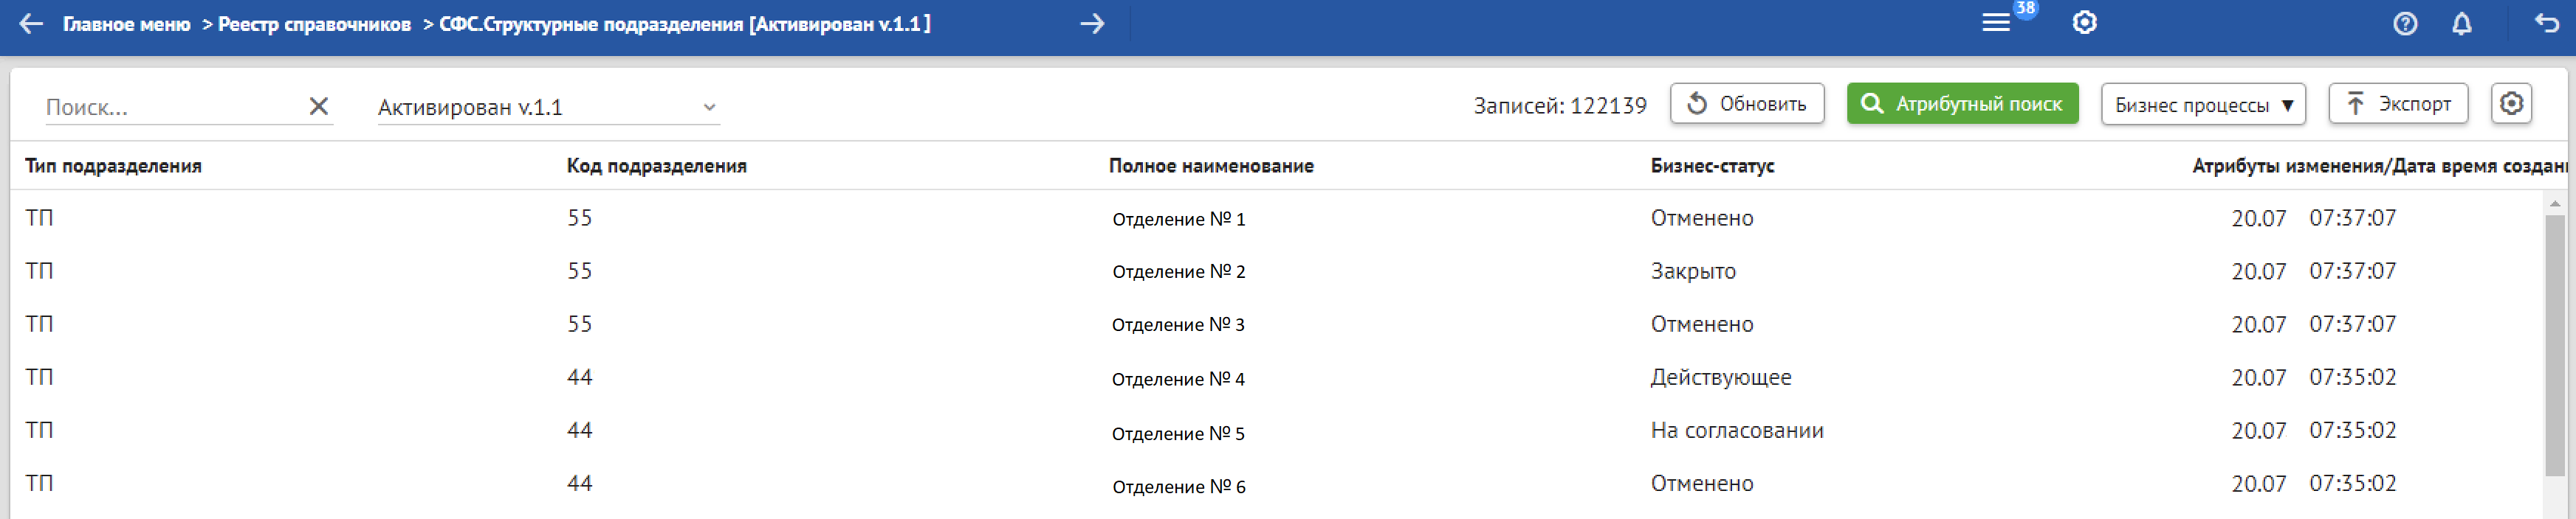2576x519 pixels.
Task: Click the table's vertical scrollbar
Action: [2554, 339]
